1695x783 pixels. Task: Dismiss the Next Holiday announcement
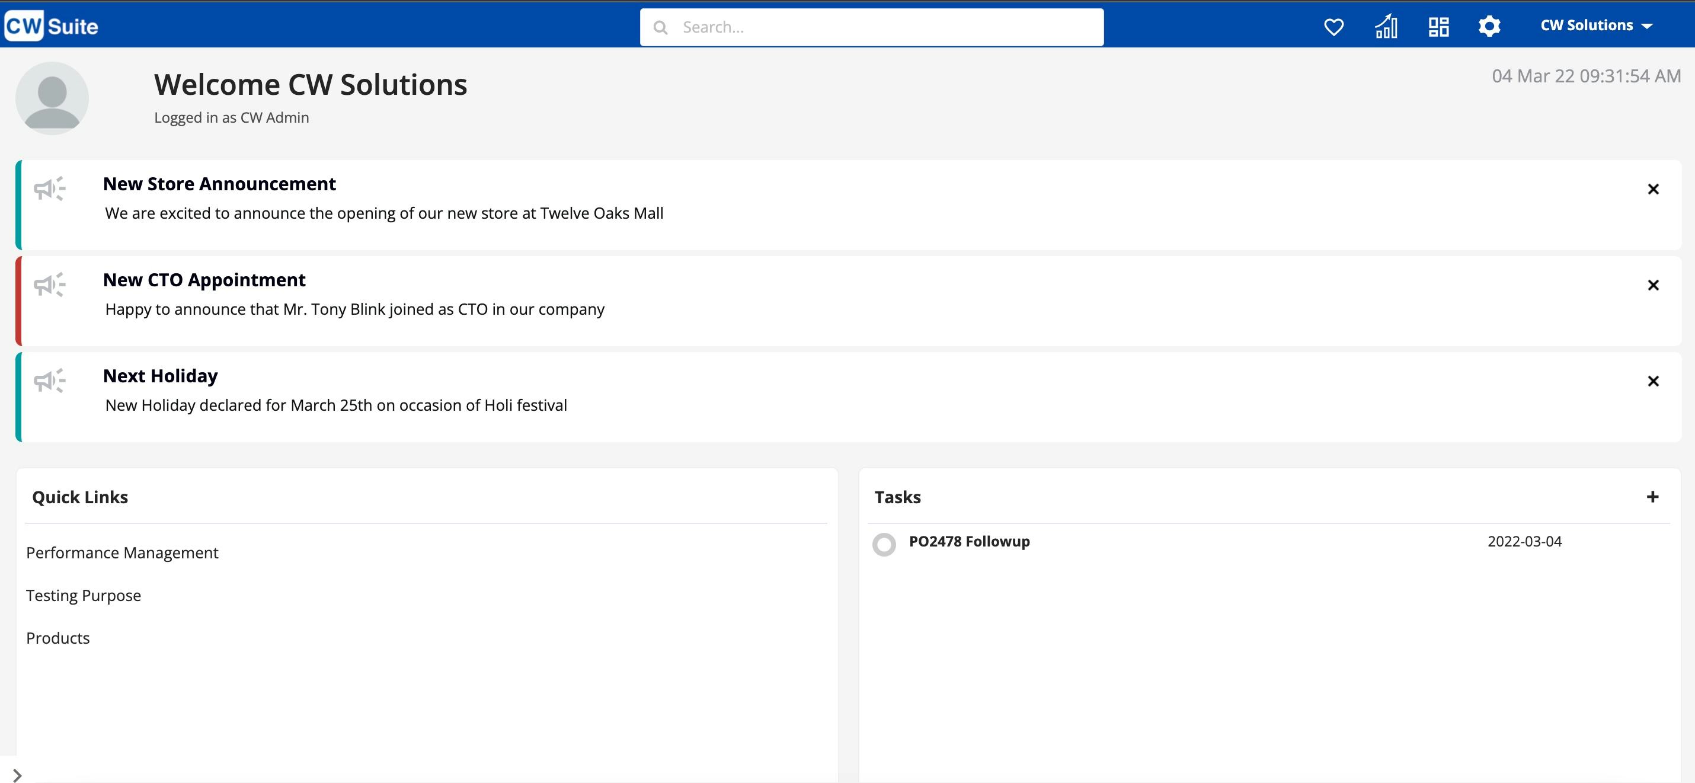(x=1653, y=381)
